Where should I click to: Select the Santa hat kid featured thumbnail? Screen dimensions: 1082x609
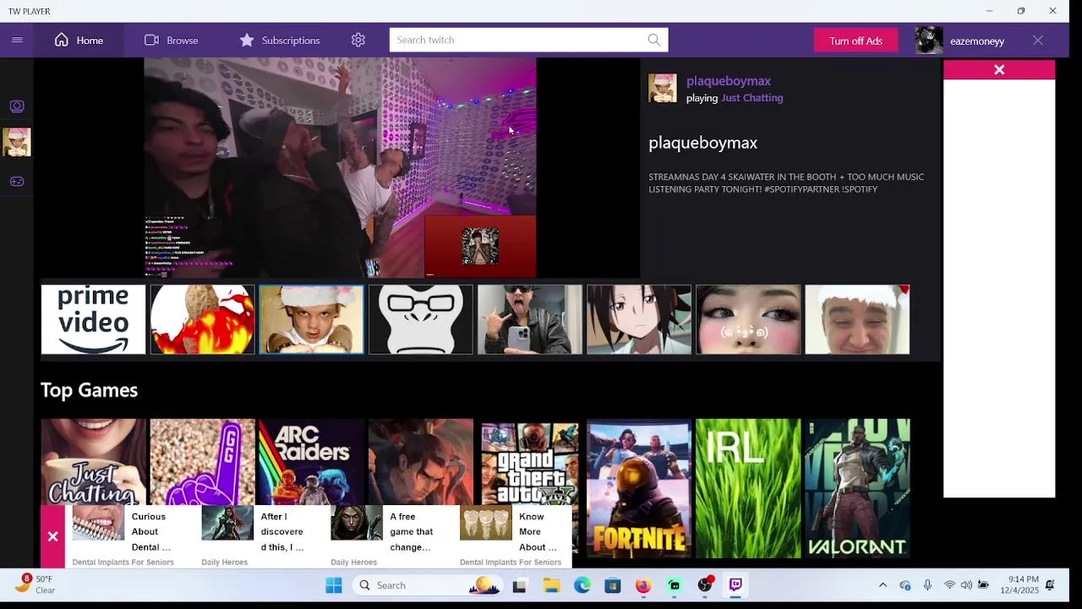[x=311, y=320]
